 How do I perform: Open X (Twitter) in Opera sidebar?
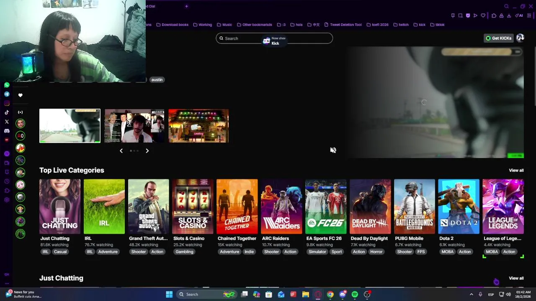pyautogui.click(x=7, y=122)
